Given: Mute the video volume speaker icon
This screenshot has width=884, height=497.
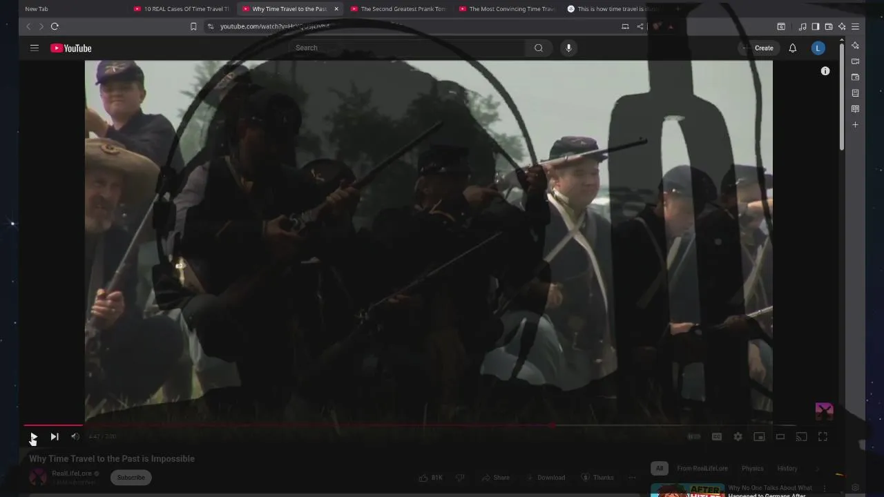Looking at the screenshot, I should pyautogui.click(x=75, y=436).
